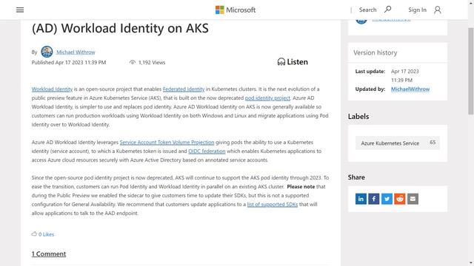Open the Federated Identity link

pyautogui.click(x=184, y=89)
